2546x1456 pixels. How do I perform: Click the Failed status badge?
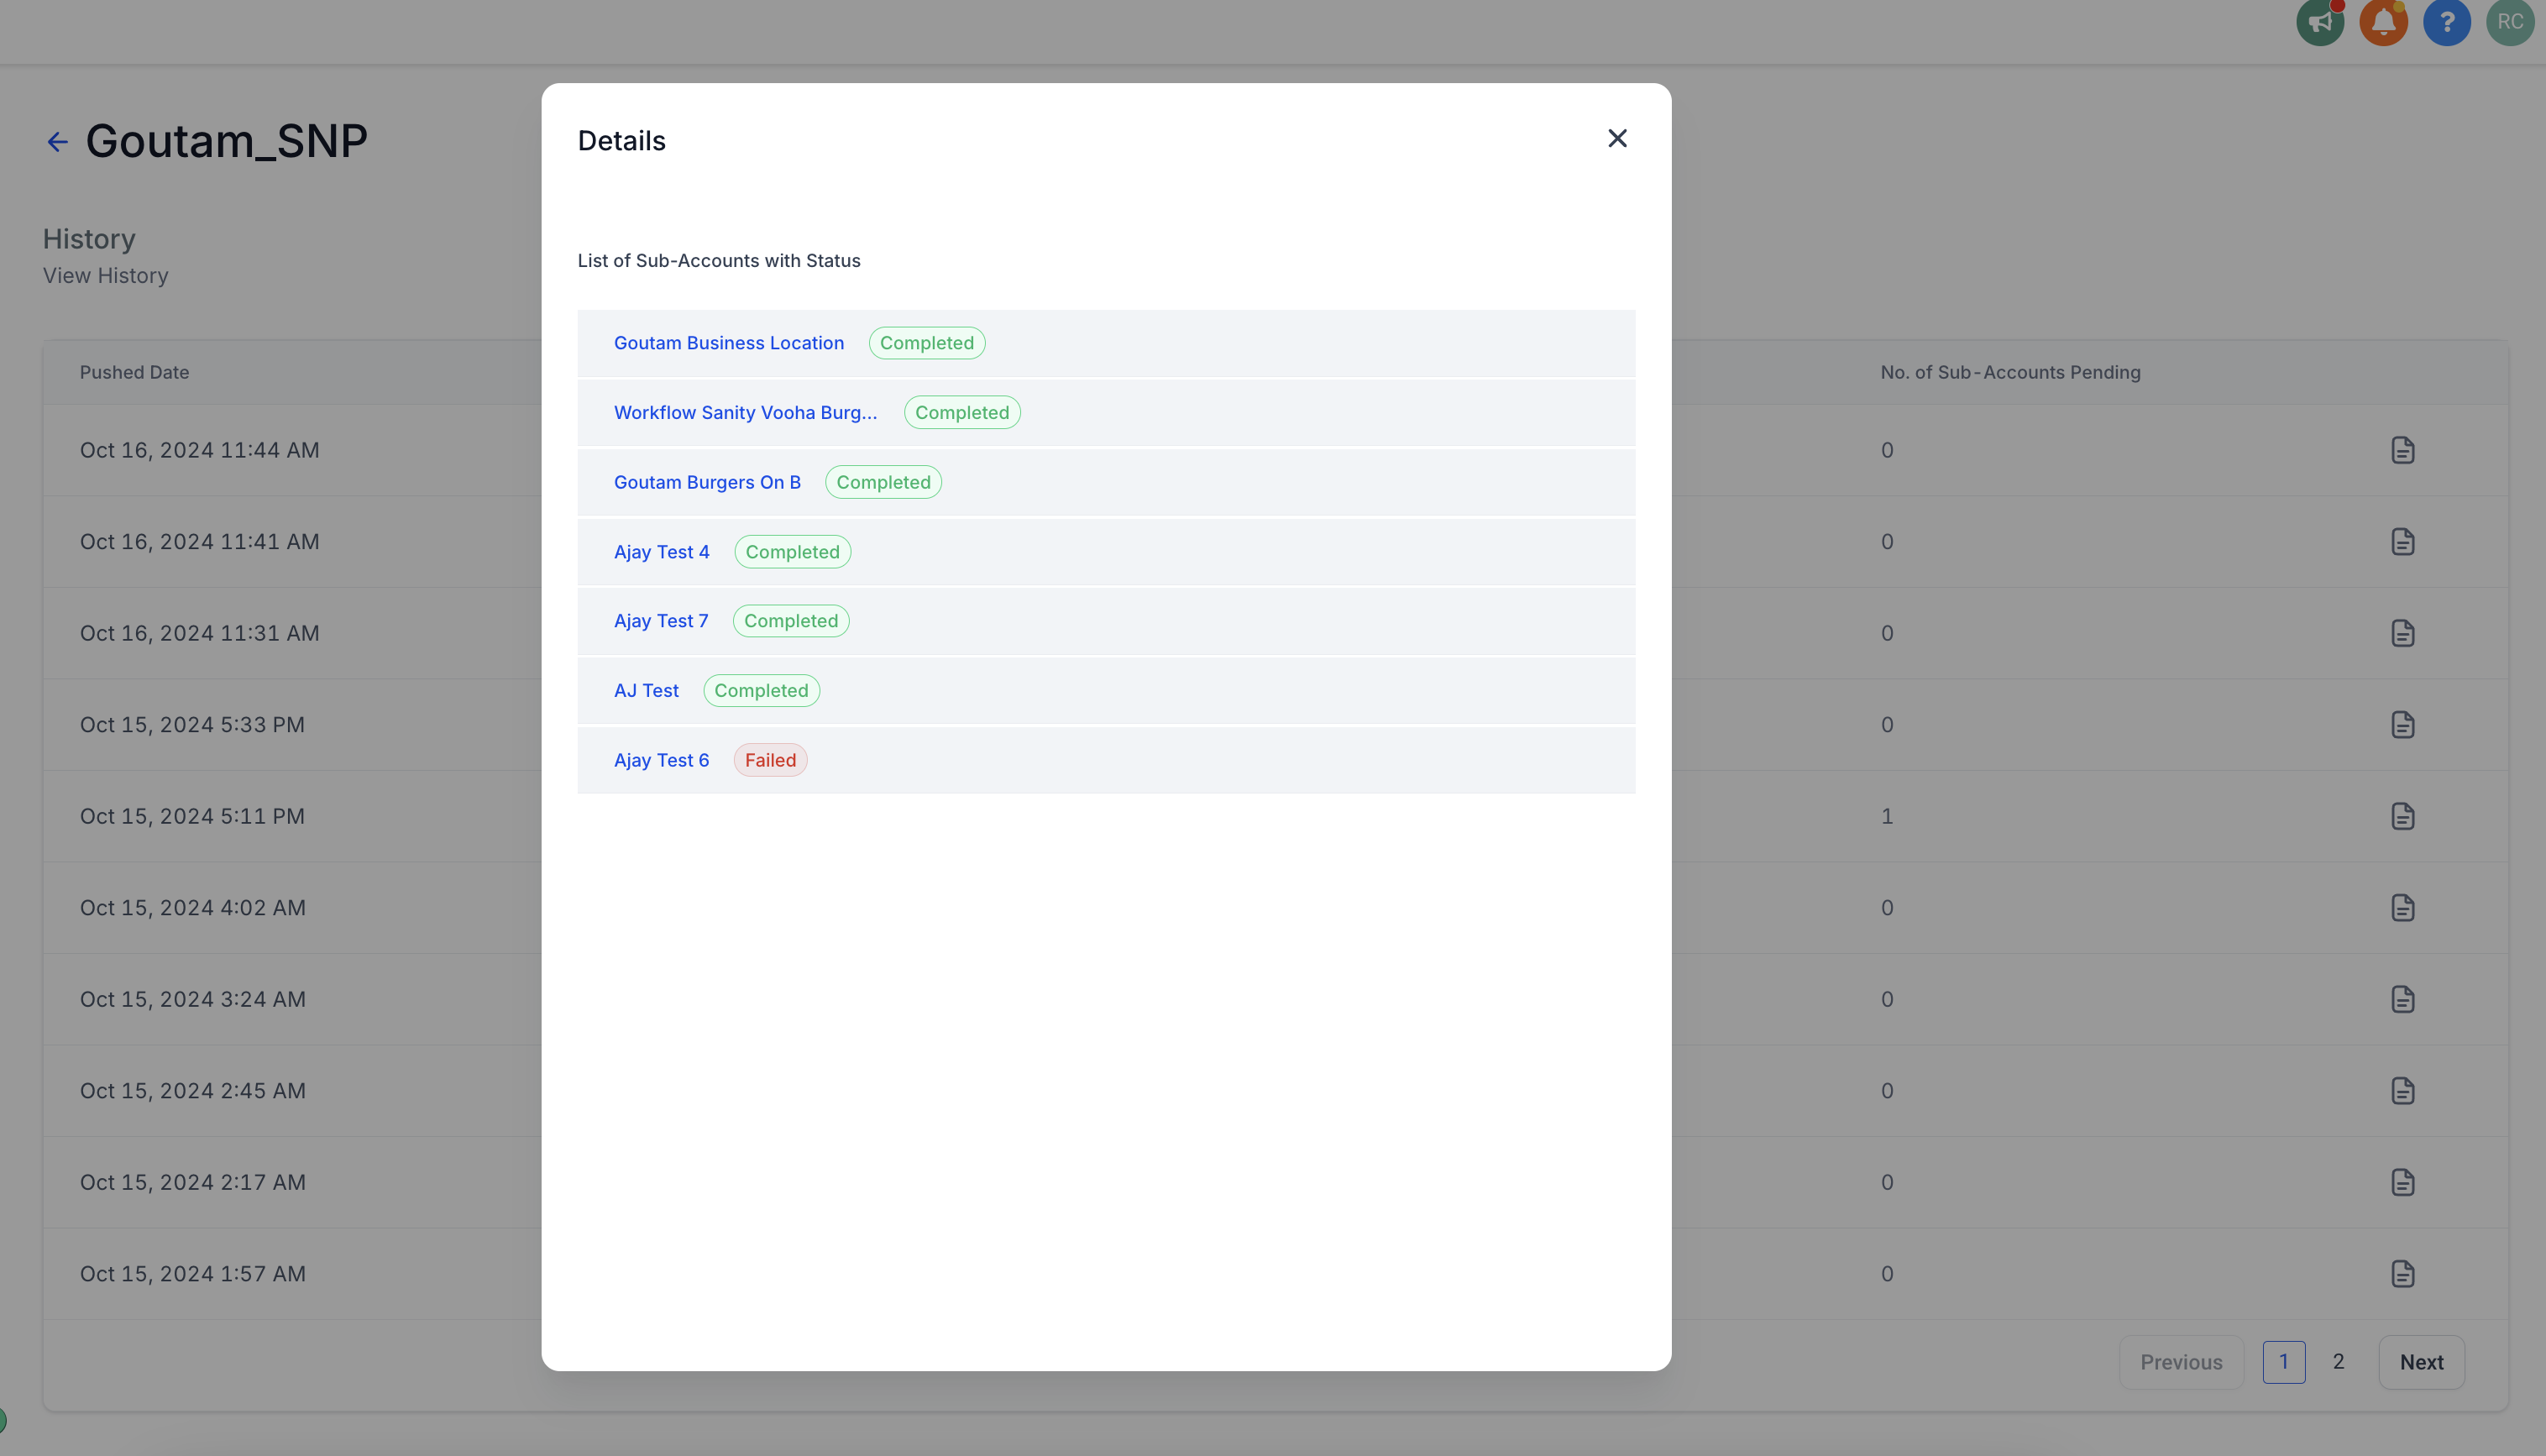point(770,760)
